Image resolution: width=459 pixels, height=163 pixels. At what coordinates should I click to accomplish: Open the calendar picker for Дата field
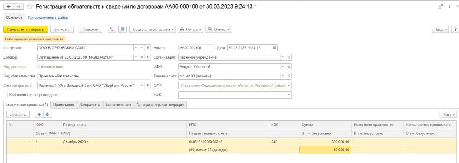click(x=275, y=48)
